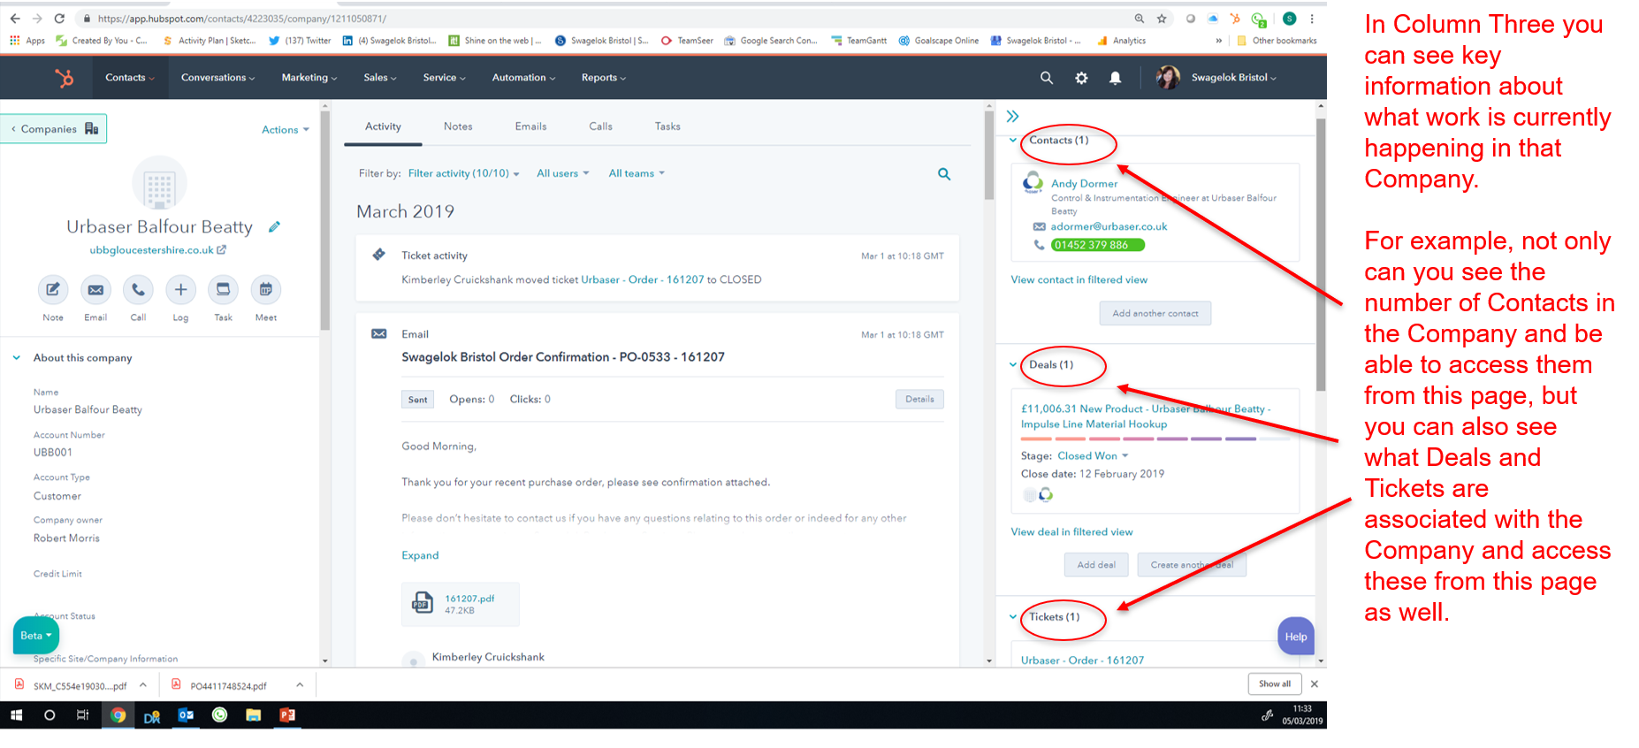This screenshot has width=1639, height=748.
Task: Open the Reports navigation menu
Action: coord(604,78)
